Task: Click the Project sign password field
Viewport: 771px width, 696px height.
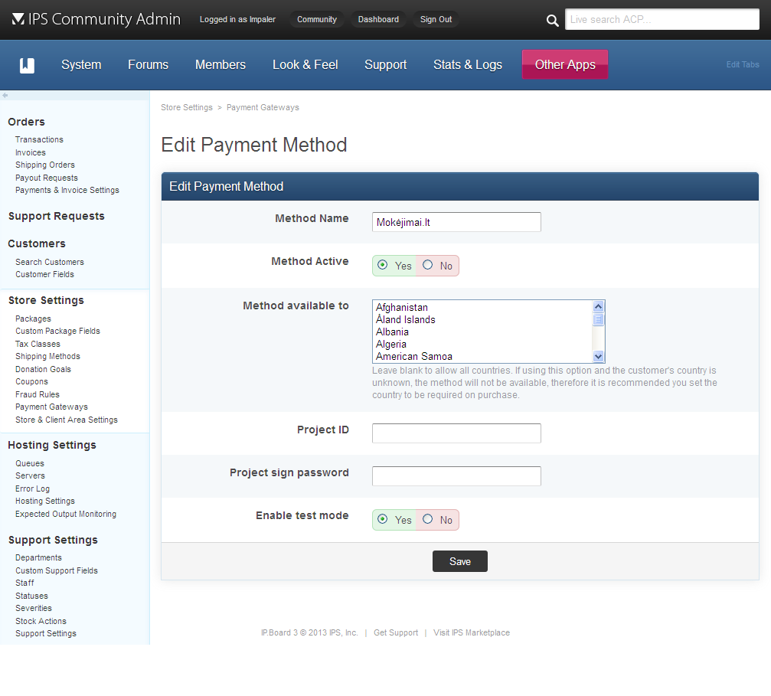Action: pos(456,476)
